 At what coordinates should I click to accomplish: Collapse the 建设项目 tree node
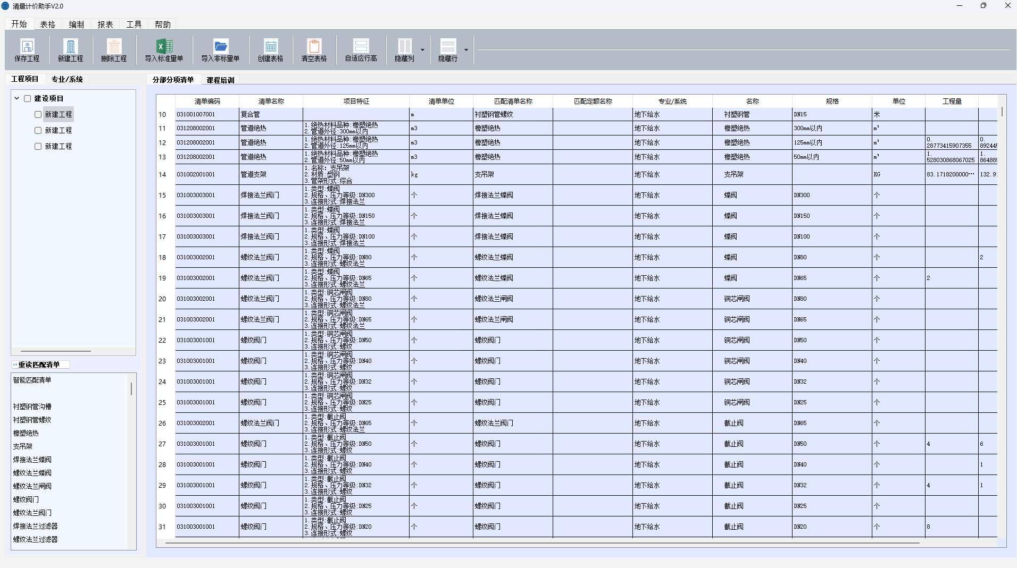click(x=16, y=98)
